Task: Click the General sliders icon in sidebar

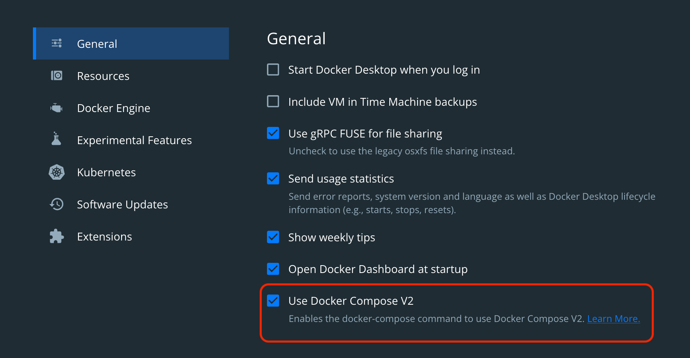Action: tap(57, 43)
